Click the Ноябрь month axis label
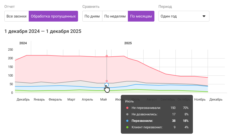Viewport: 230px width, 138px height. pos(200,99)
